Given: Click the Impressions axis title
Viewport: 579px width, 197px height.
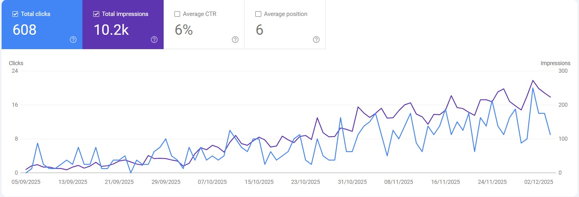Looking at the screenshot, I should pyautogui.click(x=555, y=63).
